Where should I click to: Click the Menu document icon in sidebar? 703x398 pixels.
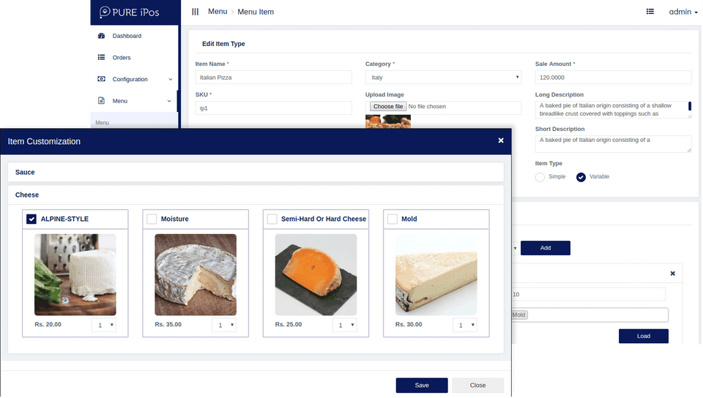101,101
